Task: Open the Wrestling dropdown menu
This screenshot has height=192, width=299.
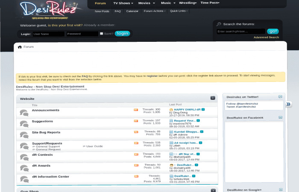Action: coord(188,3)
